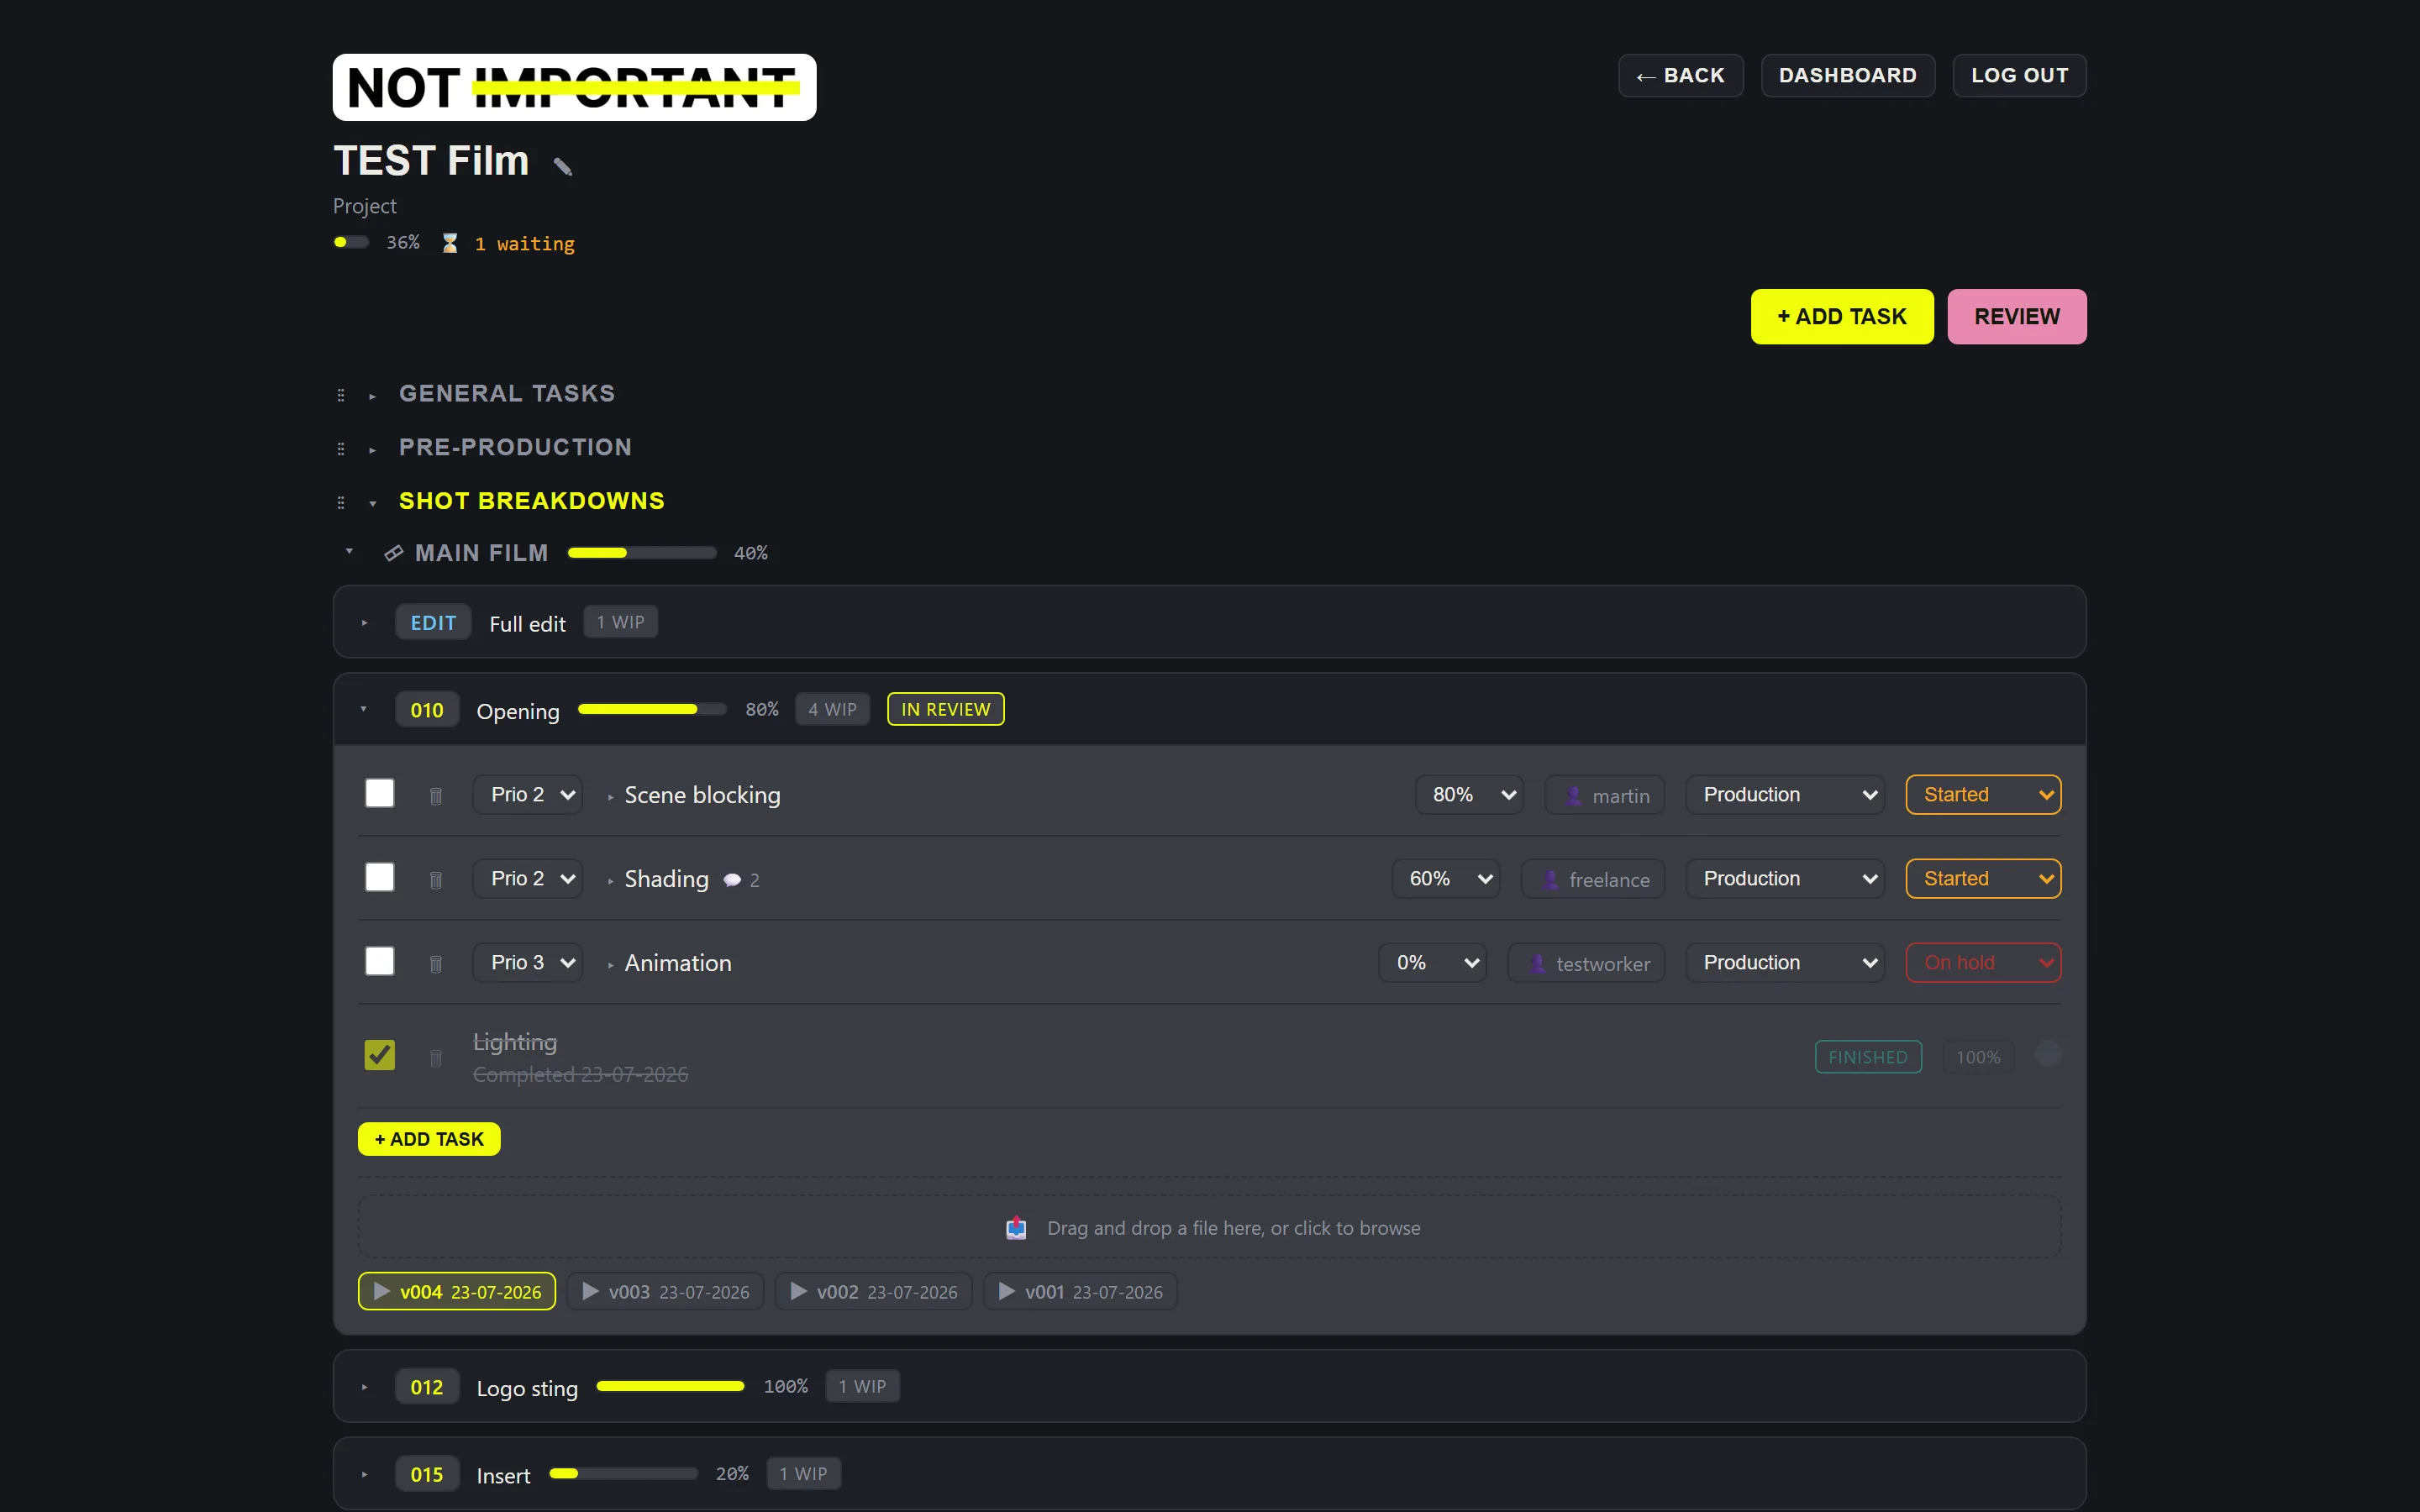Click the freelance assignee chip

1592,879
